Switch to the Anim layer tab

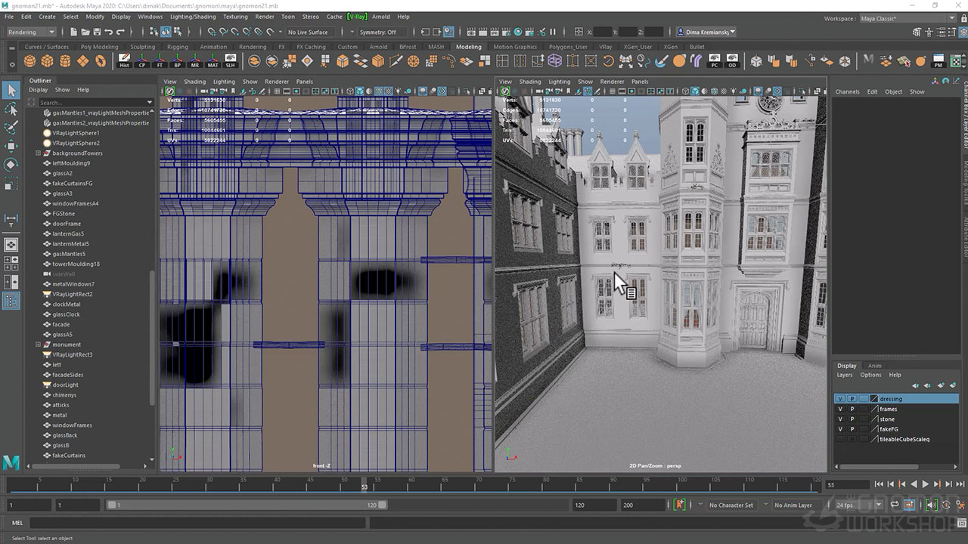(x=874, y=366)
